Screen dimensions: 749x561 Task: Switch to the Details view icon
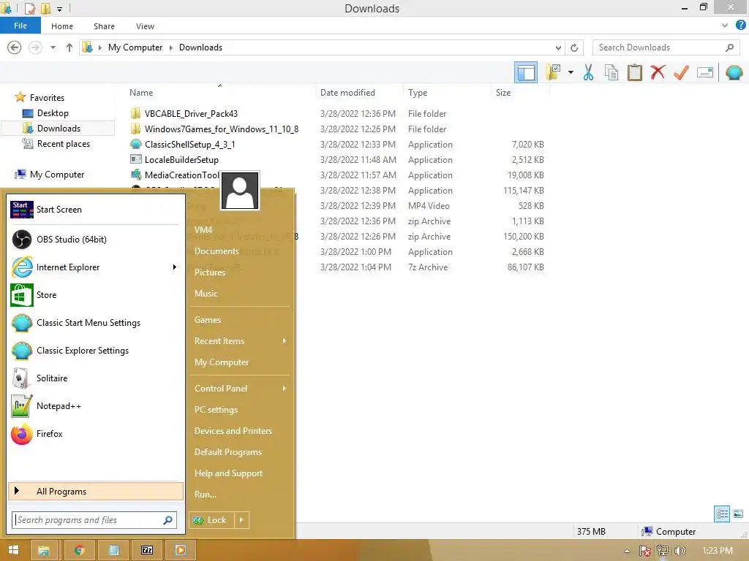(722, 514)
